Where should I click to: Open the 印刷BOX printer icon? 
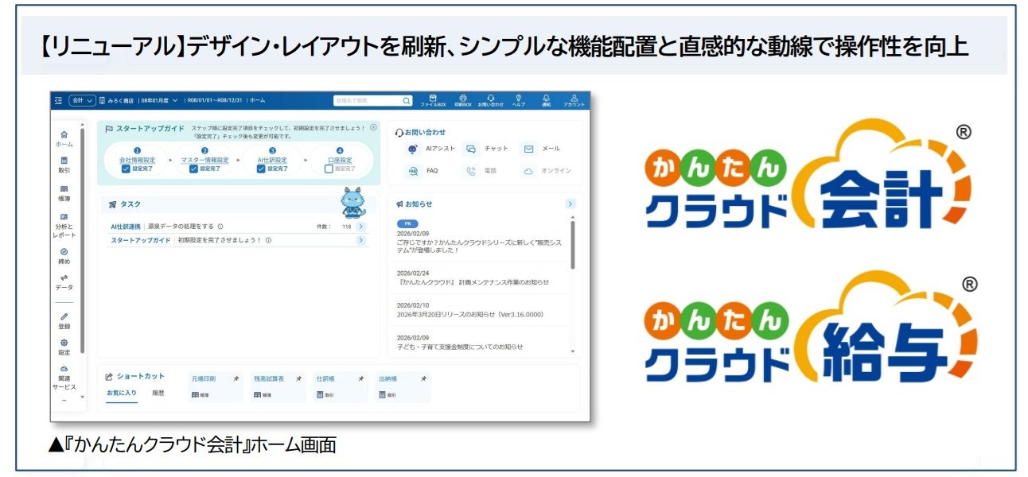(x=463, y=100)
